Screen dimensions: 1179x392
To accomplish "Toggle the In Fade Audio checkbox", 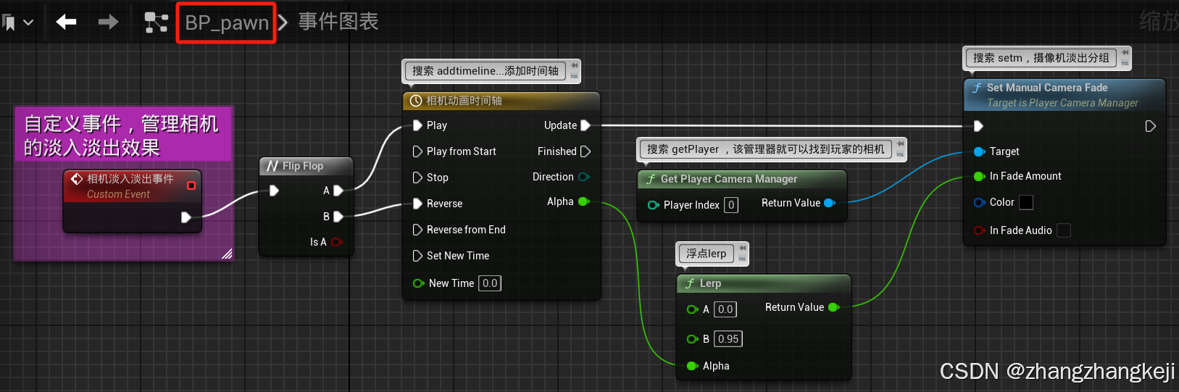I will (x=1064, y=230).
